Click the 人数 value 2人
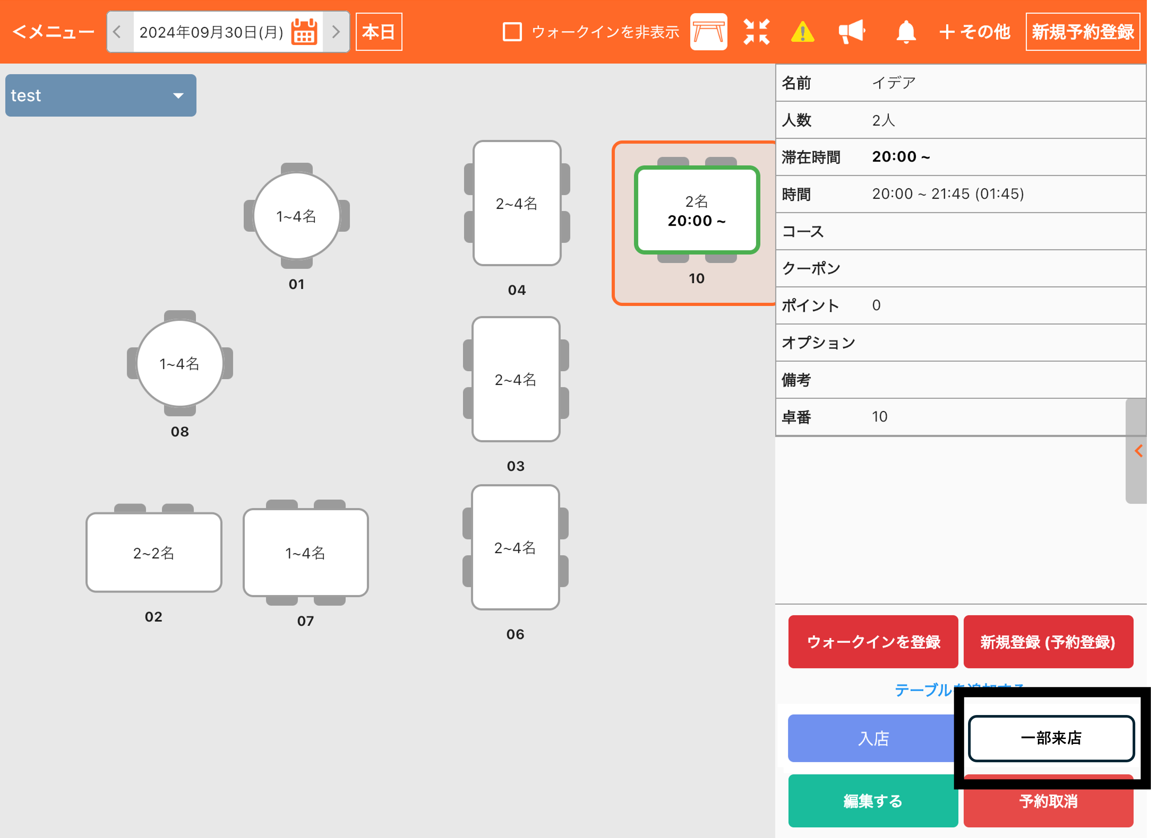 884,120
